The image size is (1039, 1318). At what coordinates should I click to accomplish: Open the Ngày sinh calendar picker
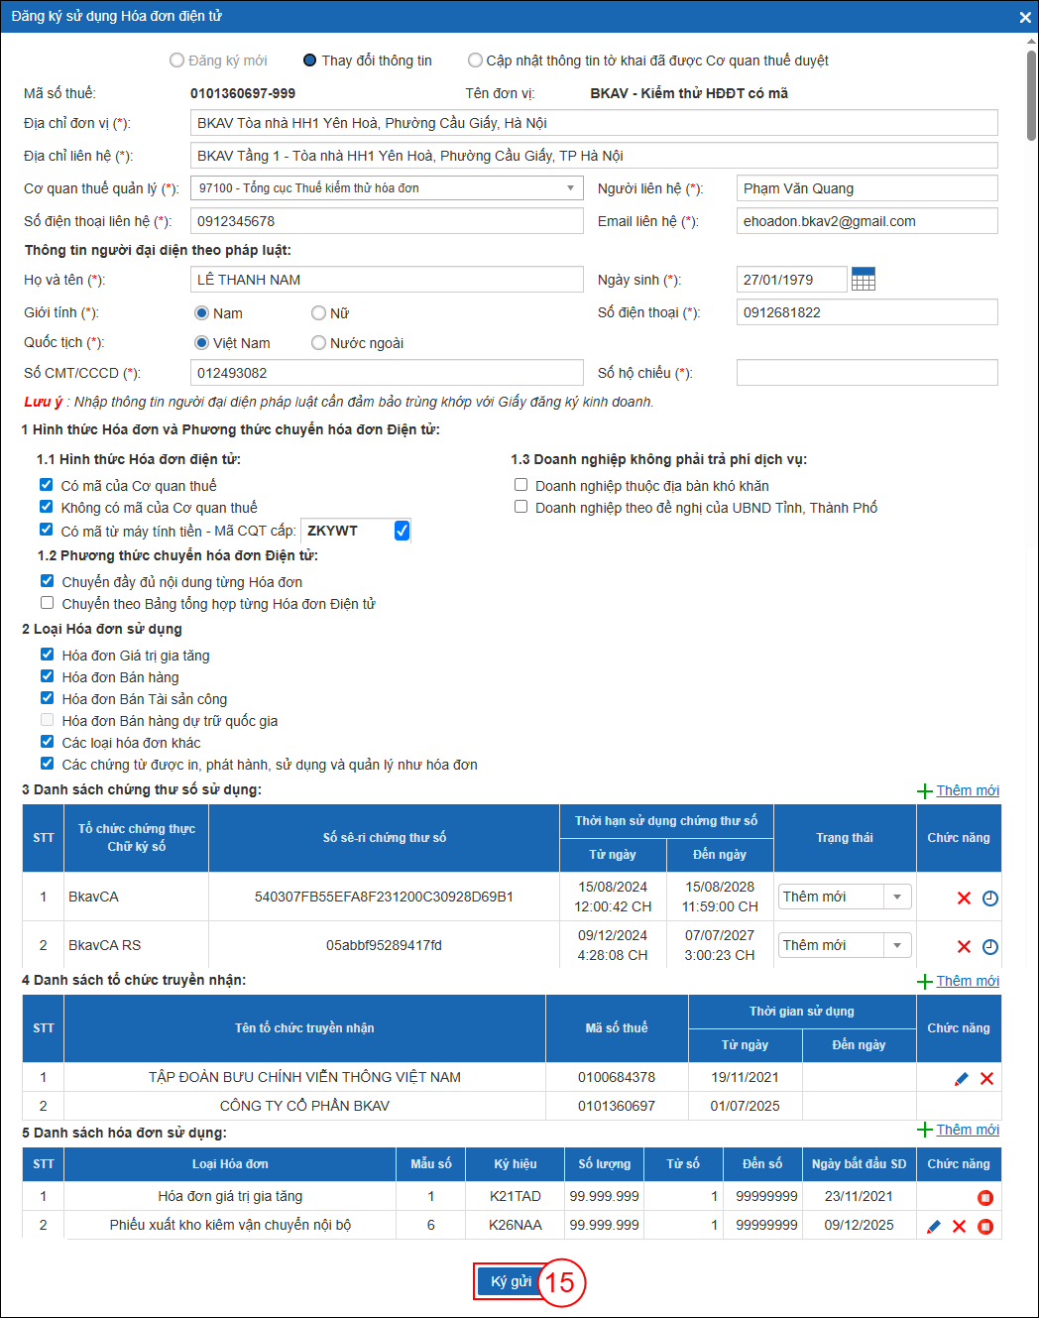tap(863, 280)
